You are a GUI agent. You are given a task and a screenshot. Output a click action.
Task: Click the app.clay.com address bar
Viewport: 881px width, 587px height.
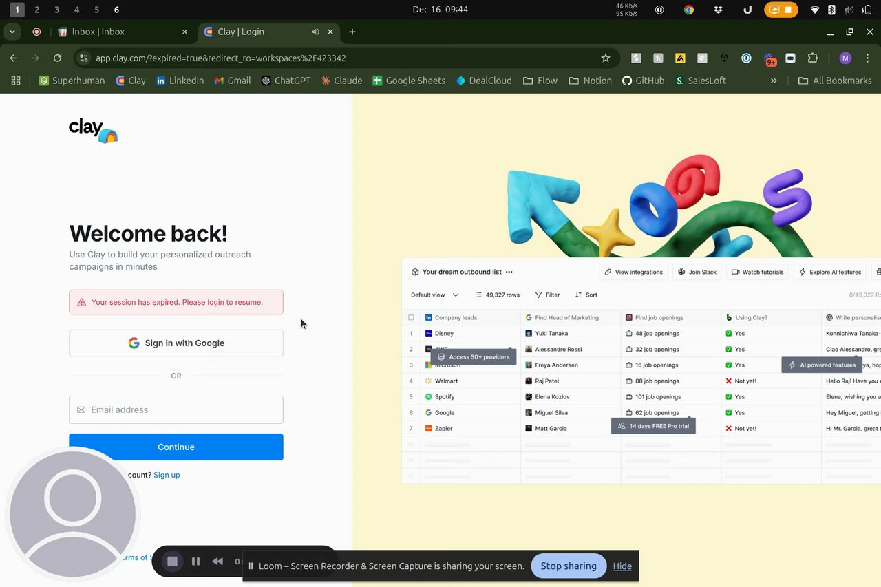tap(344, 58)
